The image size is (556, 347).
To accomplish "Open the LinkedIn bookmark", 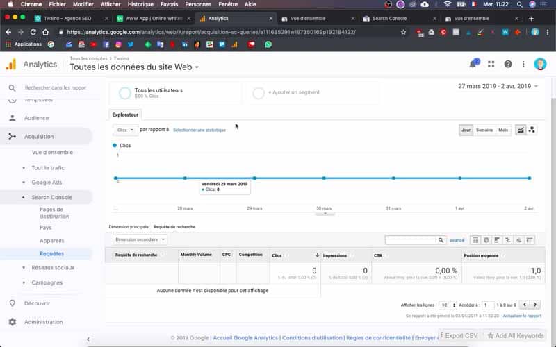I will point(185,44).
